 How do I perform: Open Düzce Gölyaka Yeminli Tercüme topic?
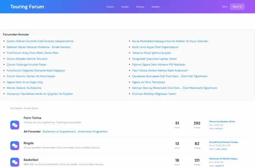[x=27, y=59]
